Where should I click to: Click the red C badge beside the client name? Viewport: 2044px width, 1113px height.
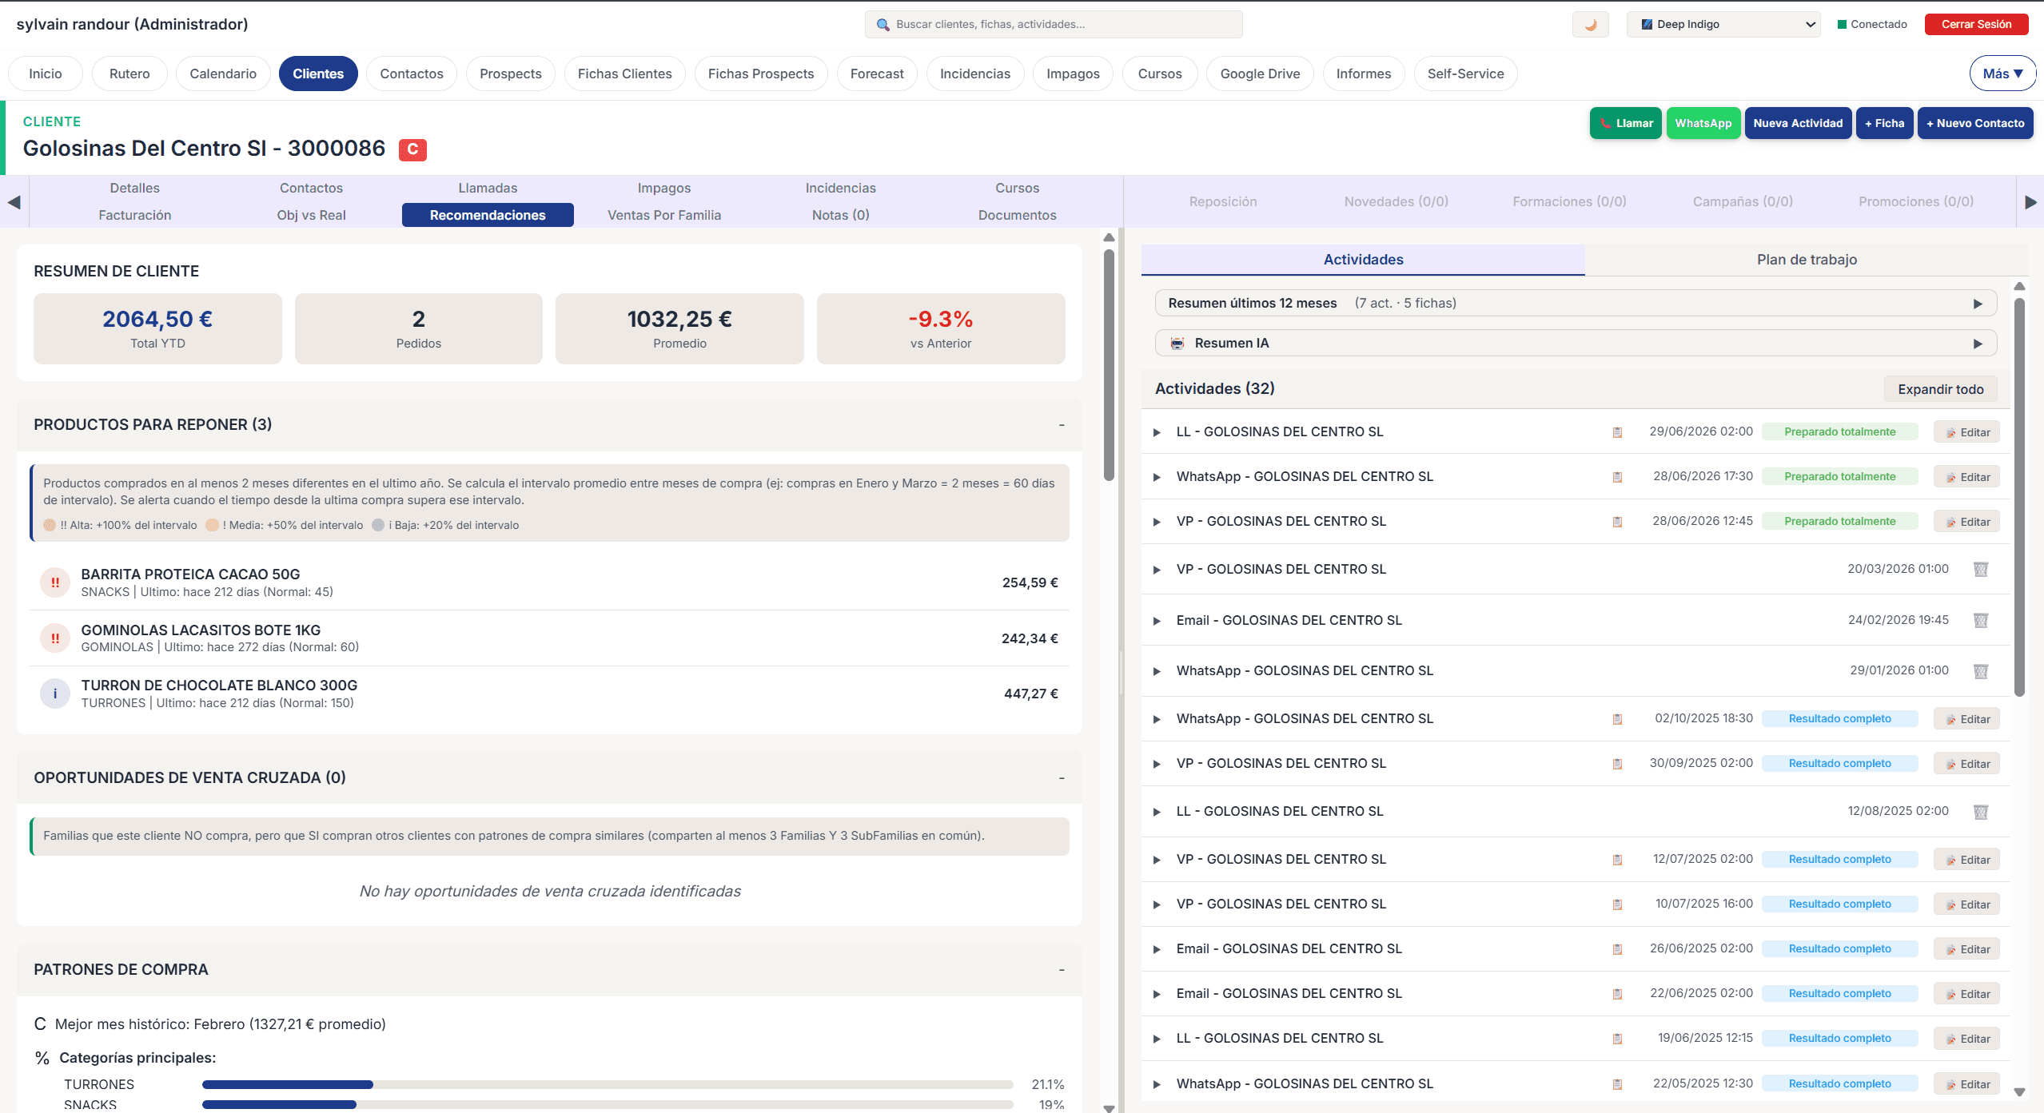[x=412, y=149]
